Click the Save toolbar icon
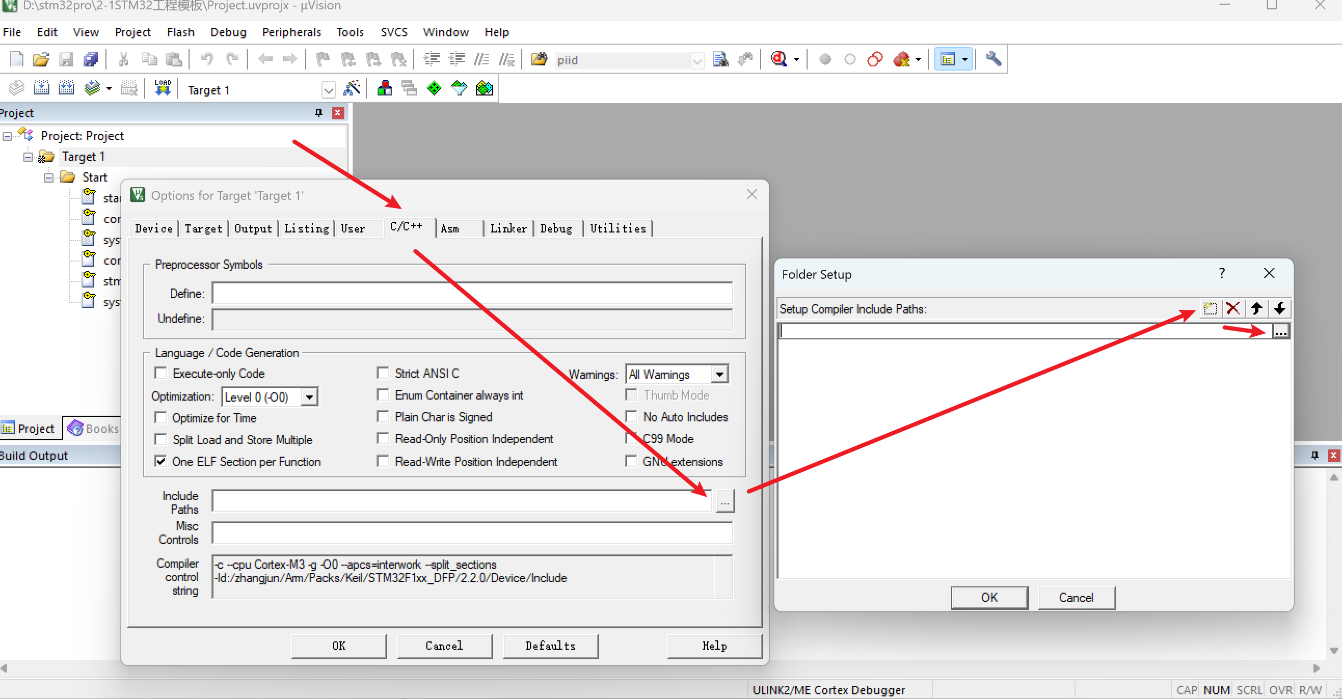Viewport: 1342px width, 699px height. 65,59
